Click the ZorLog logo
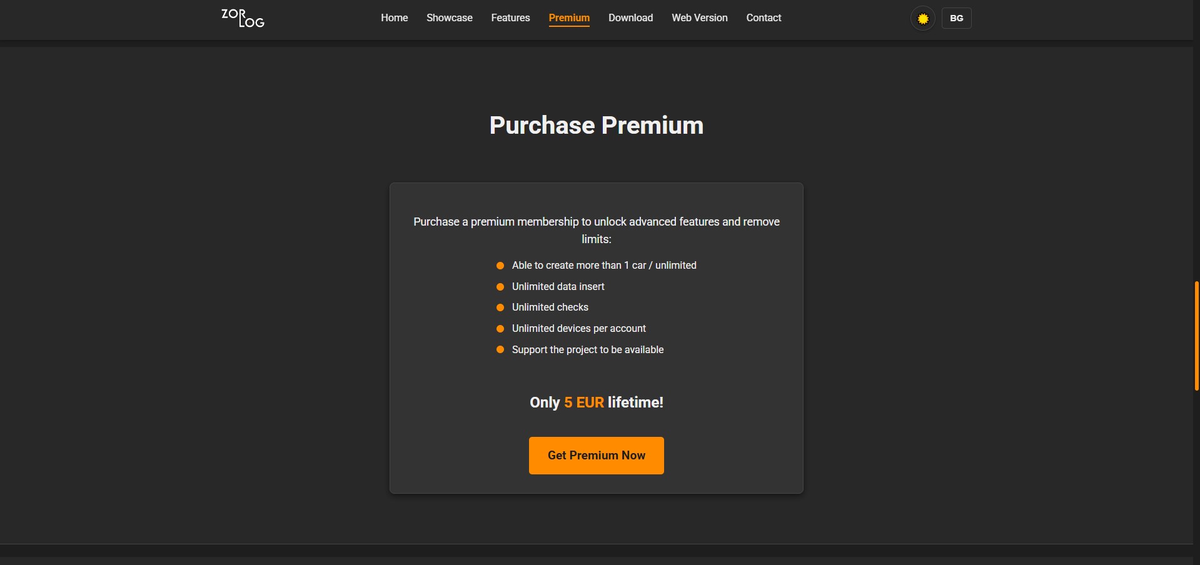Viewport: 1200px width, 565px height. (243, 18)
